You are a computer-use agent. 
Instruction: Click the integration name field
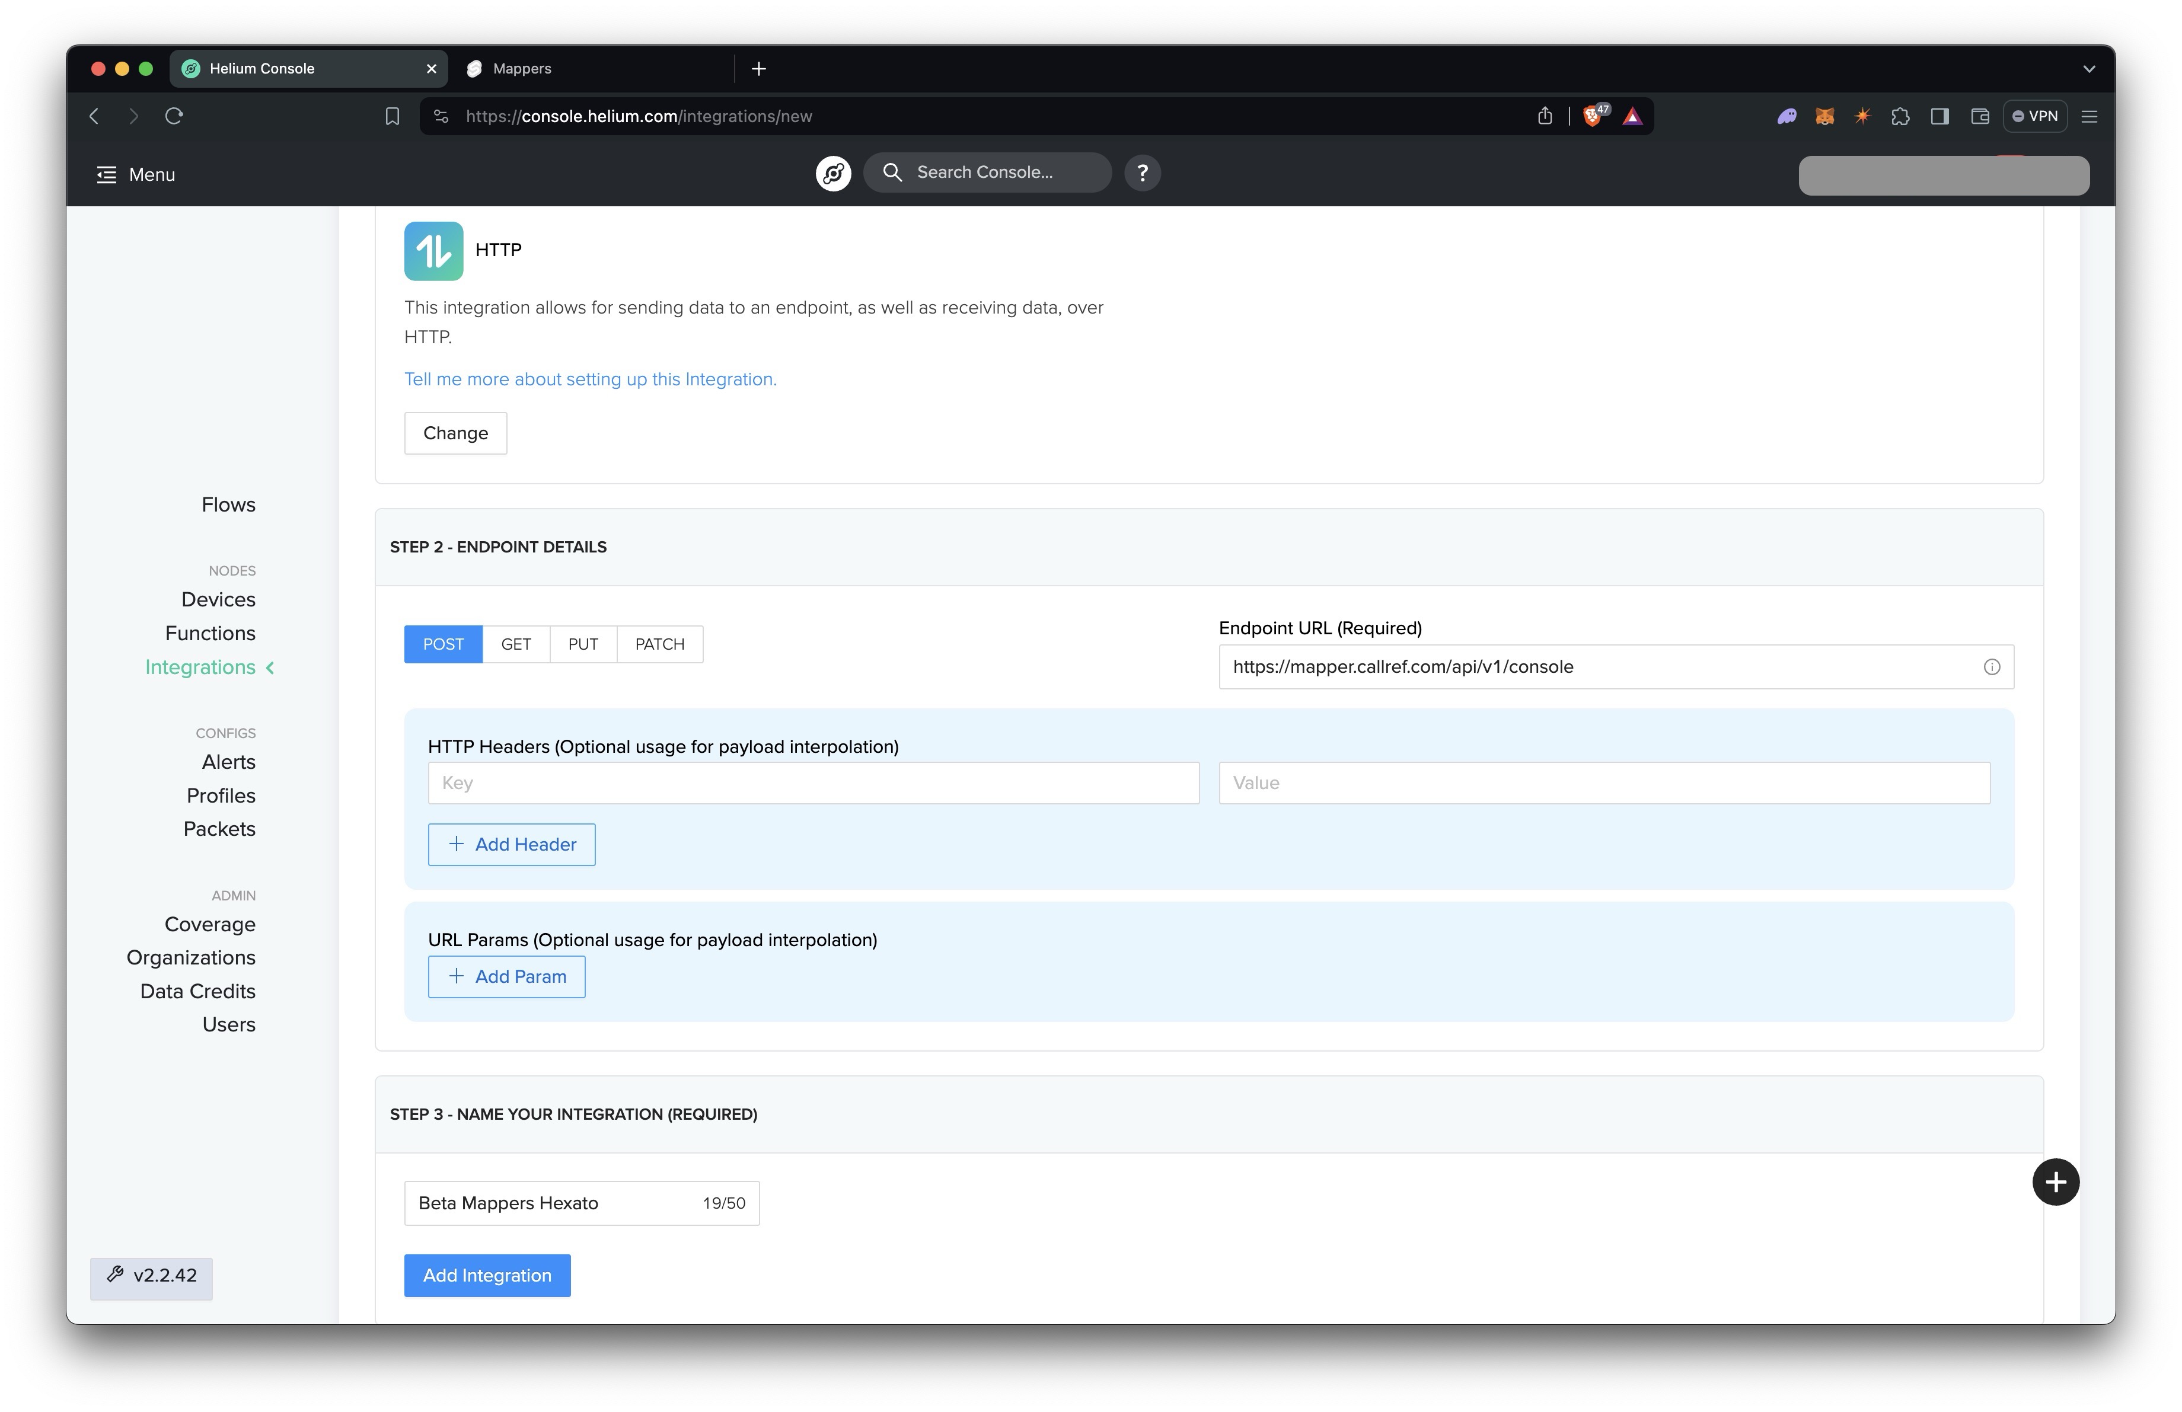(581, 1203)
